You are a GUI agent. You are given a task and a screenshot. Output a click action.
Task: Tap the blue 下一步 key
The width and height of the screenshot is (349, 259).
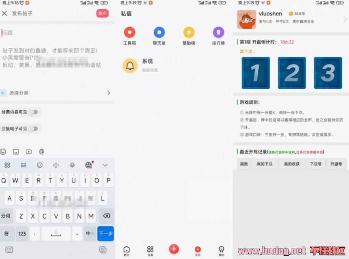pos(106,233)
